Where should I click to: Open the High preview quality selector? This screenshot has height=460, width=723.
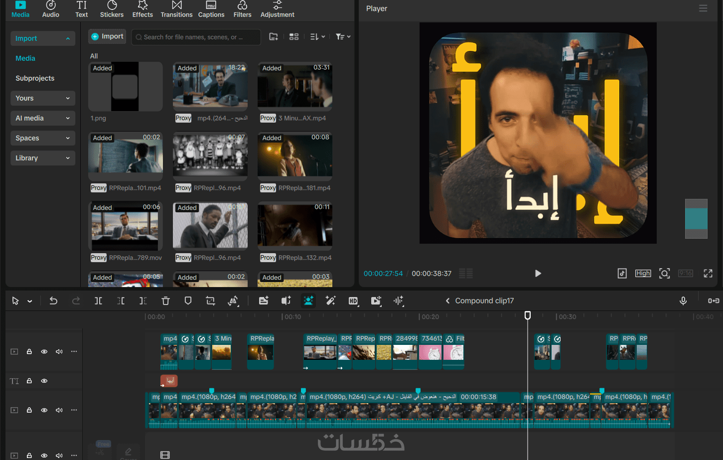tap(643, 273)
